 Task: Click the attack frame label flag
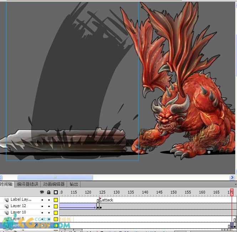(x=101, y=199)
